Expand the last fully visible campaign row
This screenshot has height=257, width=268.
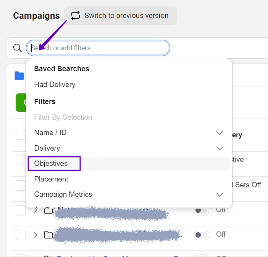(36, 235)
